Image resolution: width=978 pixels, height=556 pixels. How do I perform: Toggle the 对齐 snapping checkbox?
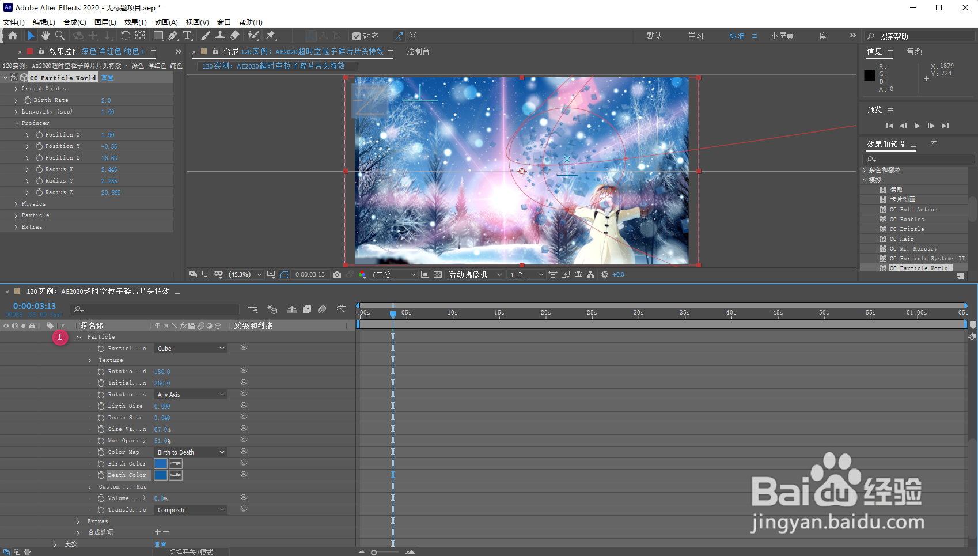(x=357, y=36)
